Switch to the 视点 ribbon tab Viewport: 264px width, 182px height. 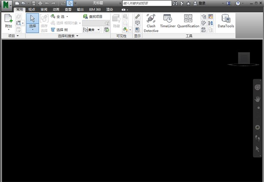click(32, 9)
